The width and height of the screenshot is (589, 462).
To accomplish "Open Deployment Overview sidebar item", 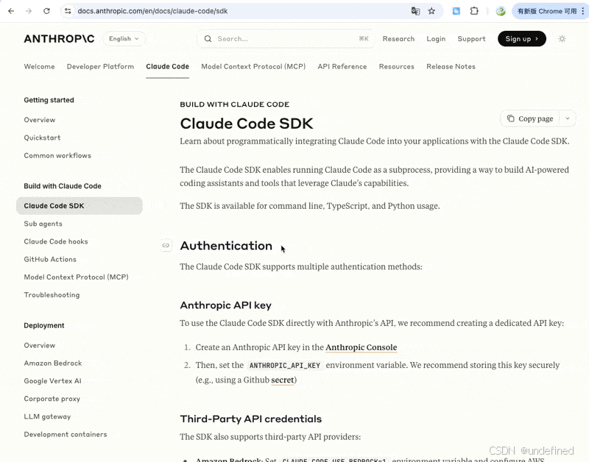I will [x=40, y=345].
